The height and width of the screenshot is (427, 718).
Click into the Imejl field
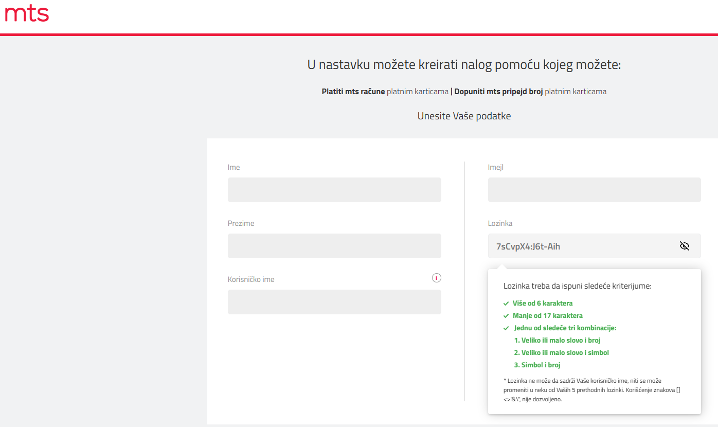[594, 190]
